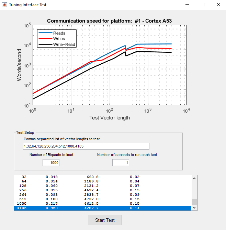Pick the result row for length 264

click(x=103, y=195)
